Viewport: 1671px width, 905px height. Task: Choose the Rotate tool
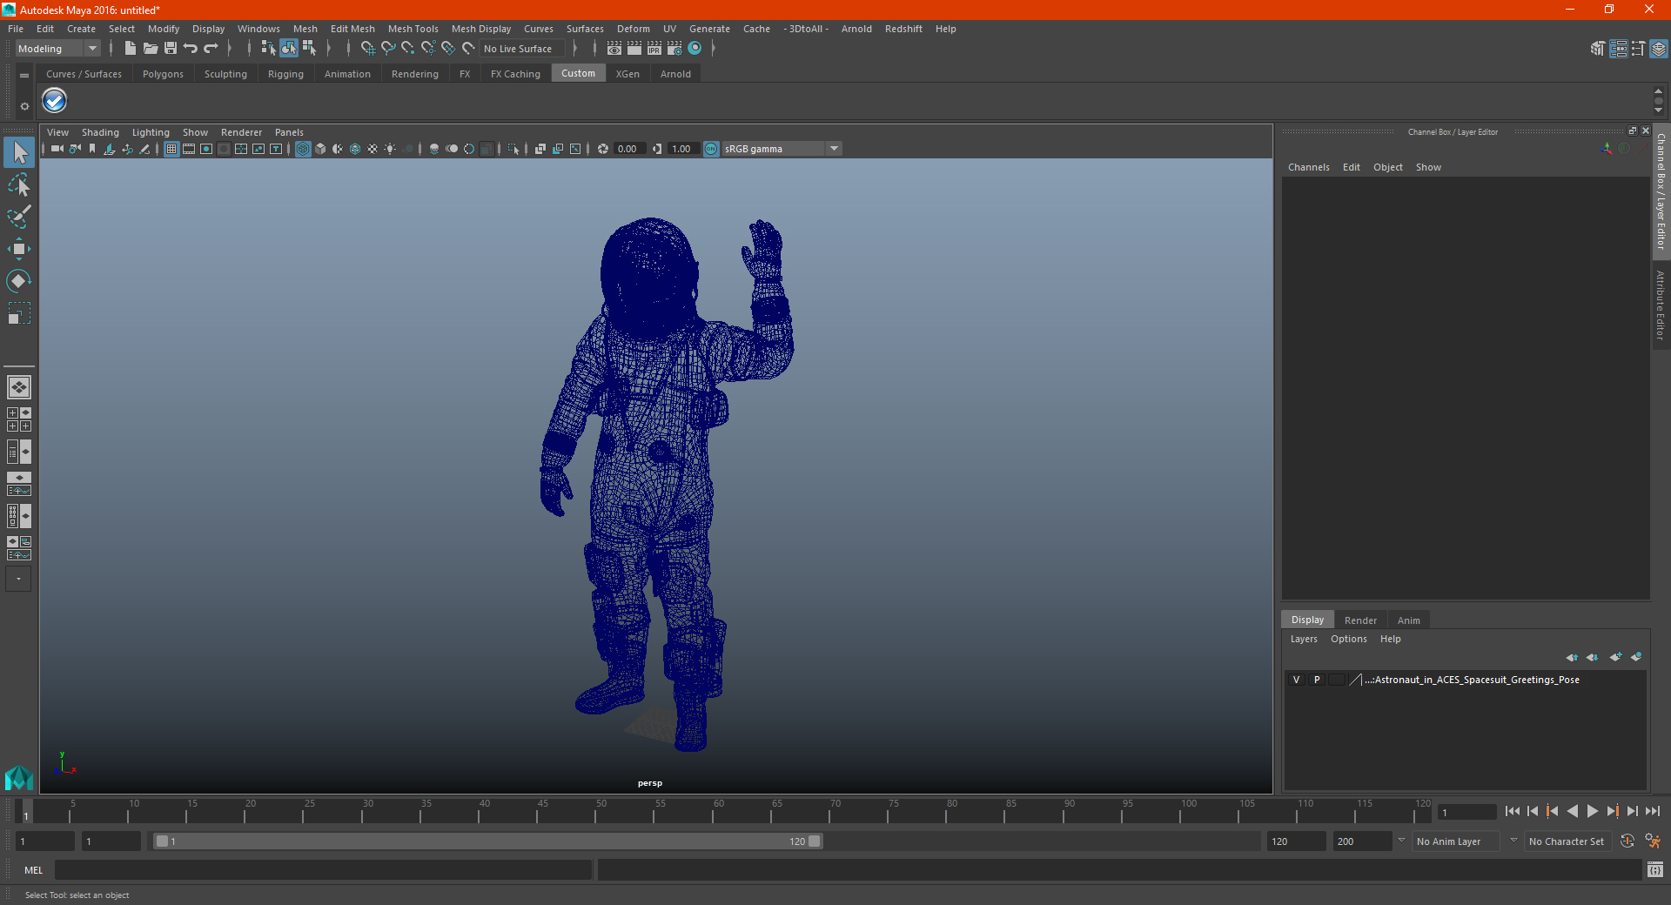[x=19, y=280]
